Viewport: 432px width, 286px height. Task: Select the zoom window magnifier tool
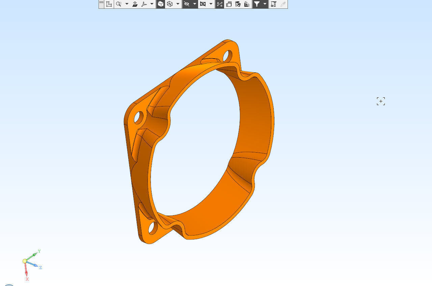119,4
